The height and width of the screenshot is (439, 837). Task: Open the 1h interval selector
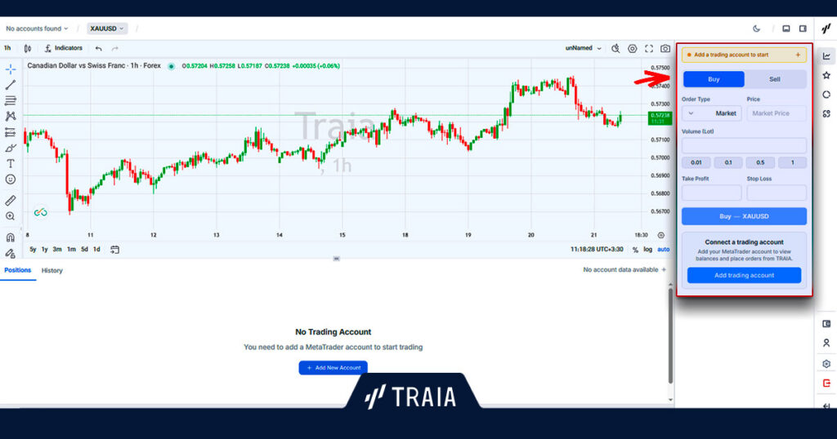pos(7,48)
